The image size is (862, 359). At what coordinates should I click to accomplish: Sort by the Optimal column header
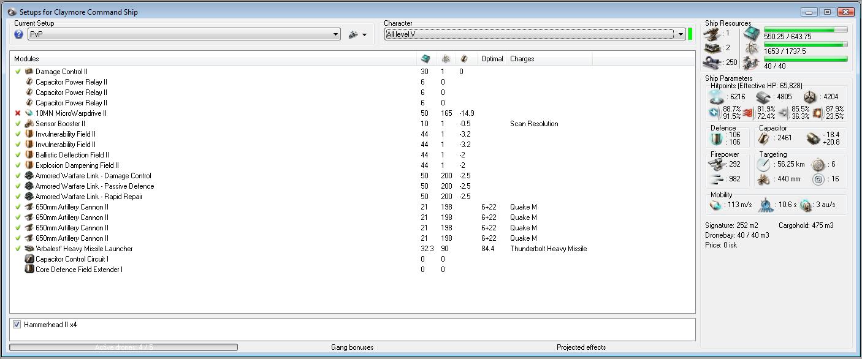tap(492, 59)
